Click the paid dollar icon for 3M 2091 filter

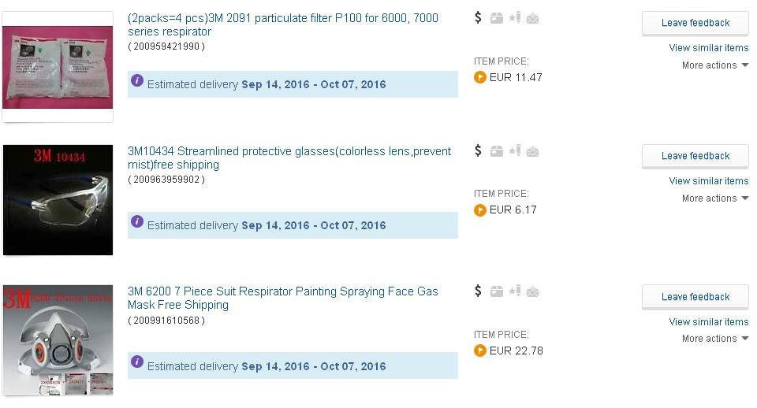(x=478, y=18)
